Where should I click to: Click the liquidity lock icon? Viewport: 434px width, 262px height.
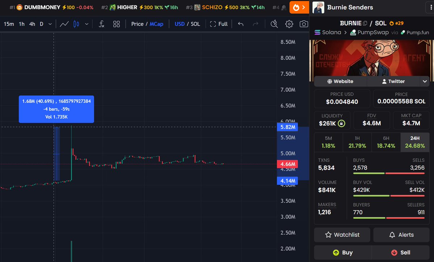point(342,123)
